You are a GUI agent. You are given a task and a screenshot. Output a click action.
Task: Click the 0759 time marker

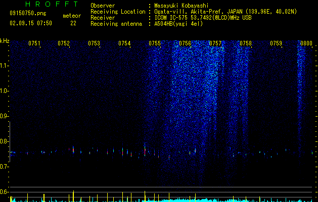276,43
